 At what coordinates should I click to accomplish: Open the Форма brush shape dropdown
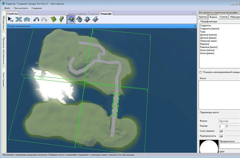229,121
